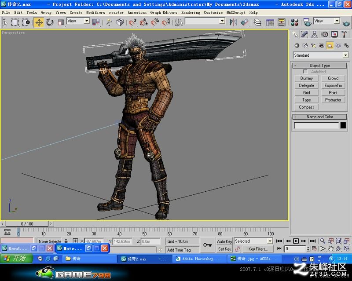Toggle the Angle Snap button
The width and height of the screenshot is (352, 281).
coord(144,22)
